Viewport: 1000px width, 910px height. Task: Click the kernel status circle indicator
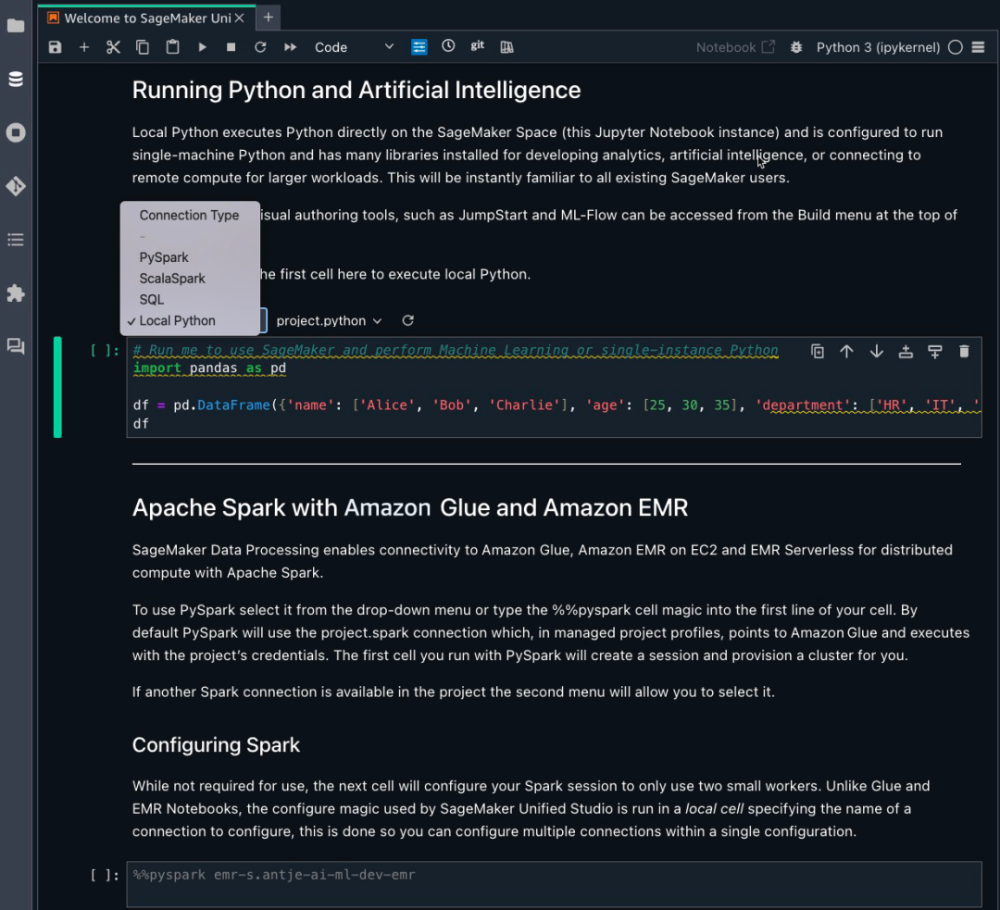tap(955, 47)
